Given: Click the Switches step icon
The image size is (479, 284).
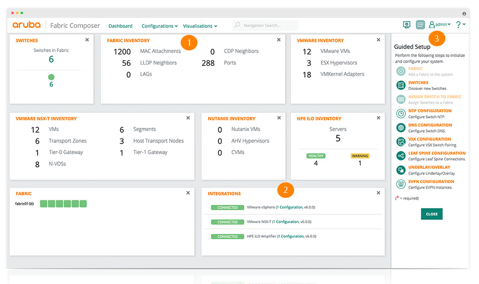Looking at the screenshot, I should click(x=401, y=85).
